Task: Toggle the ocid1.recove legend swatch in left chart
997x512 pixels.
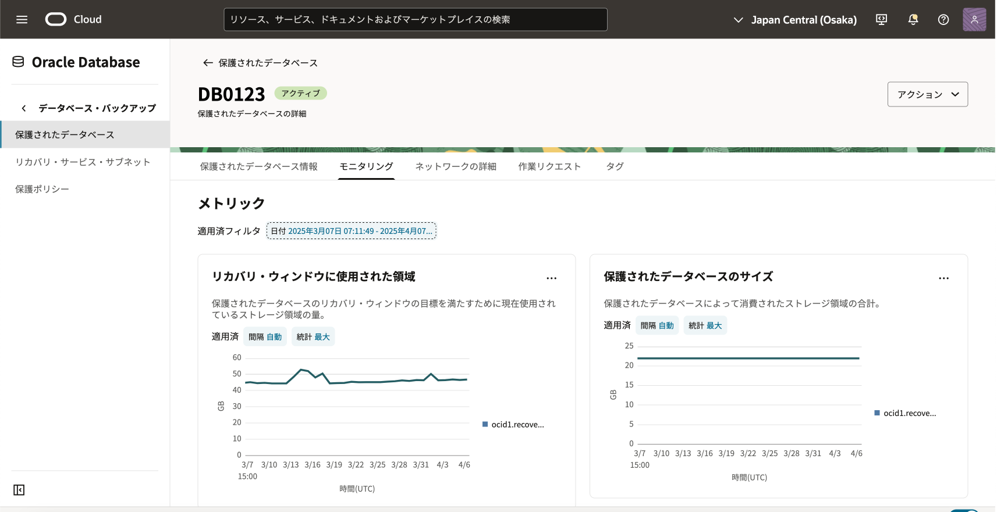Action: coord(485,424)
